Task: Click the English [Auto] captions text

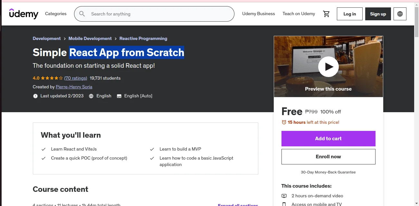Action: pos(138,96)
